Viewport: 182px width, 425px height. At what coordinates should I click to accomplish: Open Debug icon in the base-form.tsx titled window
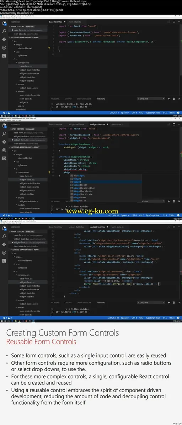tap(4, 47)
